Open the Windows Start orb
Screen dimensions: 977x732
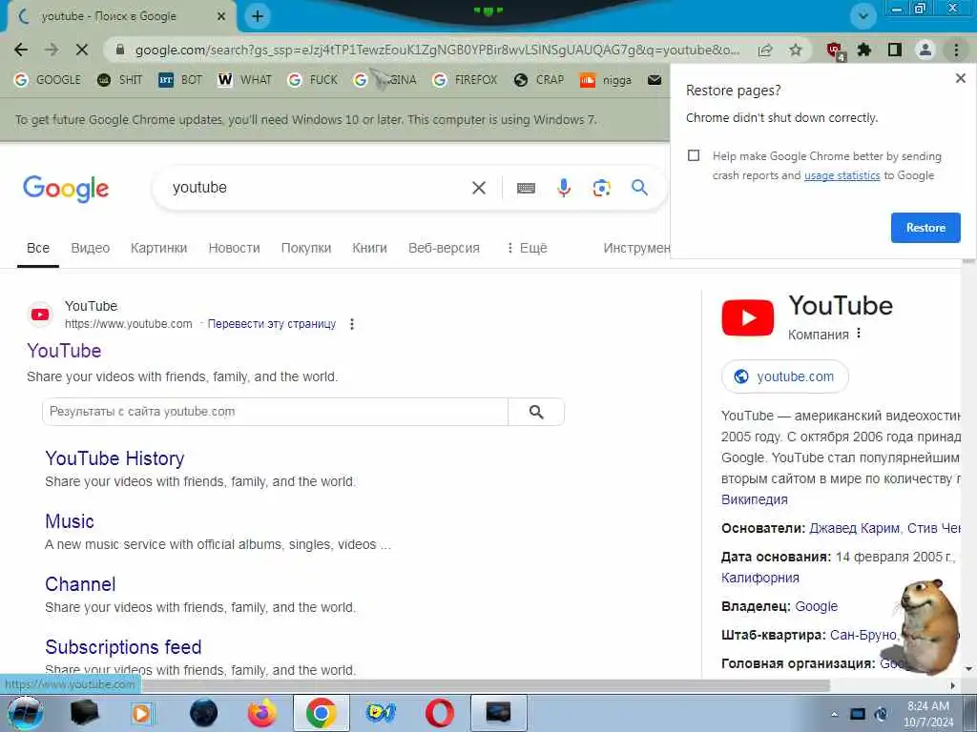(x=25, y=713)
